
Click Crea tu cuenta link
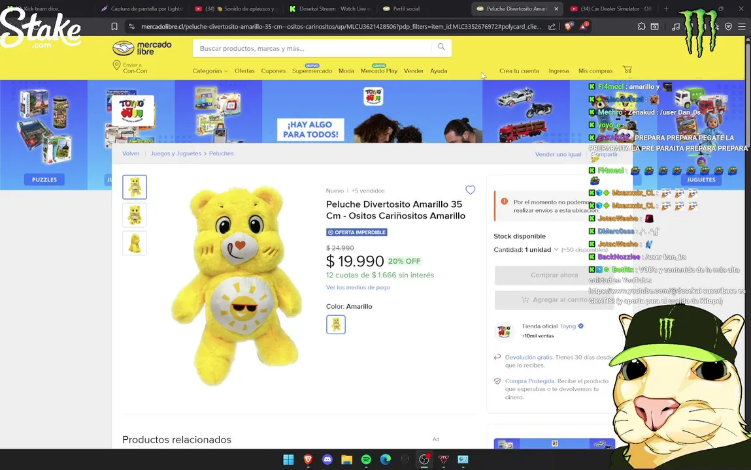click(x=519, y=70)
